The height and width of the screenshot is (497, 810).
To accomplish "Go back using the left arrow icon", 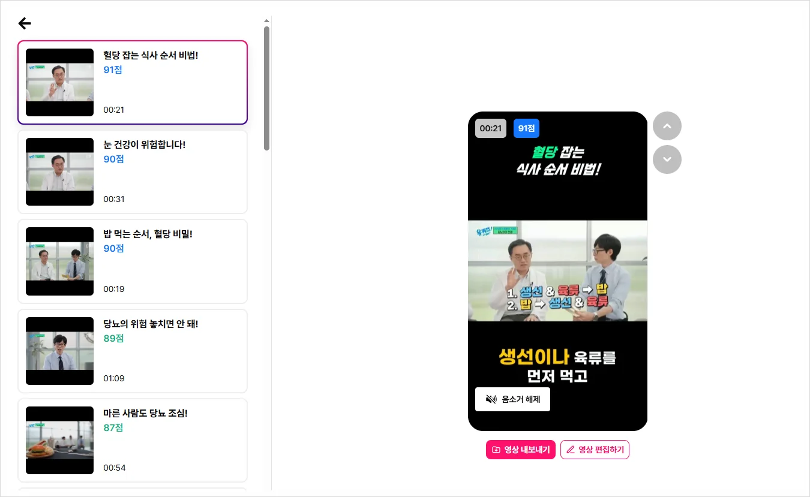I will pos(25,23).
